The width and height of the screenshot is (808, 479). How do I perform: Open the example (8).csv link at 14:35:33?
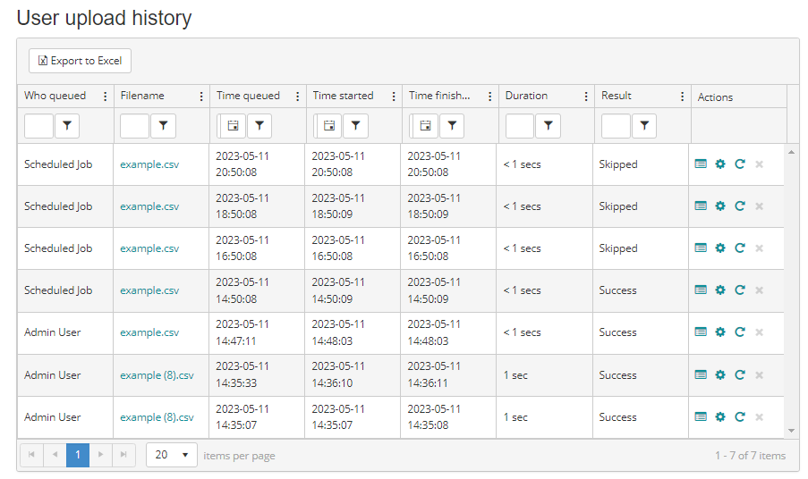(x=157, y=375)
